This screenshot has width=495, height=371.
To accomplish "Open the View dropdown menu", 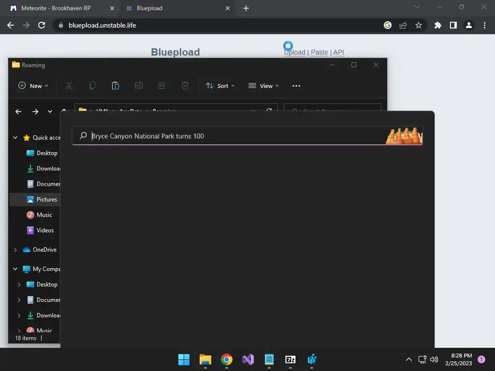I will click(x=263, y=86).
